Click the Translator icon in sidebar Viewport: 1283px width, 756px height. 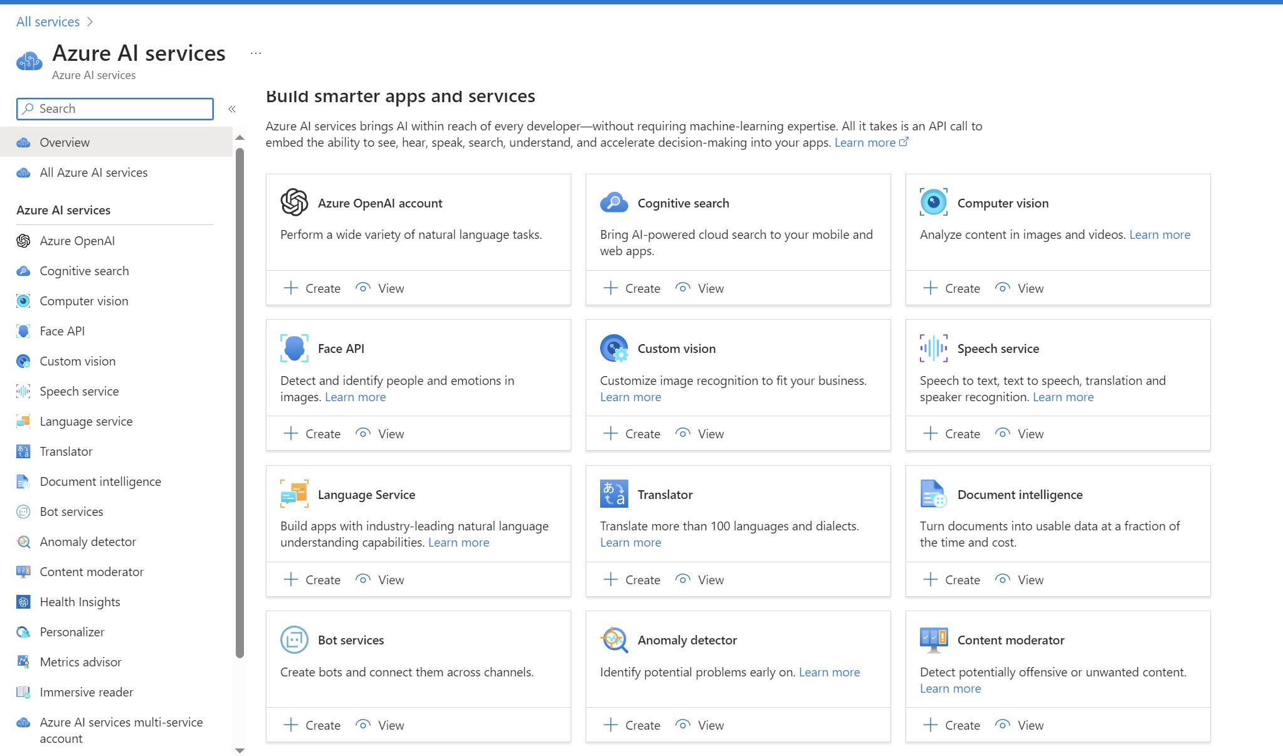(23, 451)
